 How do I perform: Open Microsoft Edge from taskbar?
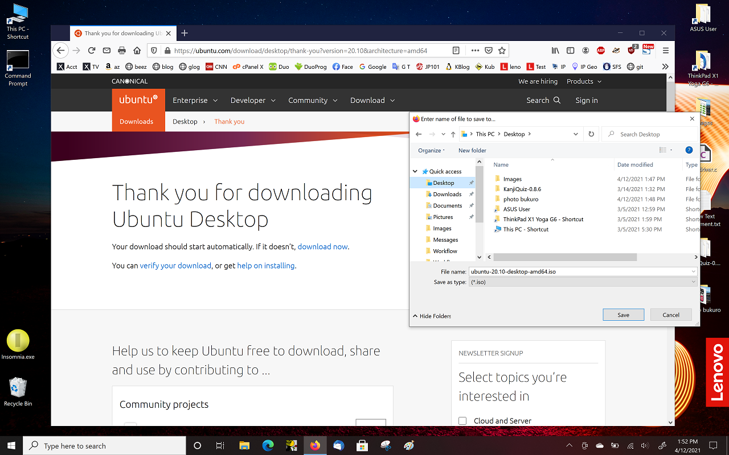(268, 446)
